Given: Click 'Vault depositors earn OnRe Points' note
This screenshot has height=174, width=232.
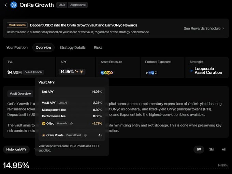Looking at the screenshot, I should 69,148.
